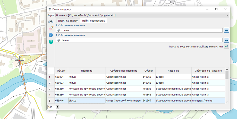Click the spinner arrows of the 100 field
Screen dimensions: 237x119
click(57, 107)
